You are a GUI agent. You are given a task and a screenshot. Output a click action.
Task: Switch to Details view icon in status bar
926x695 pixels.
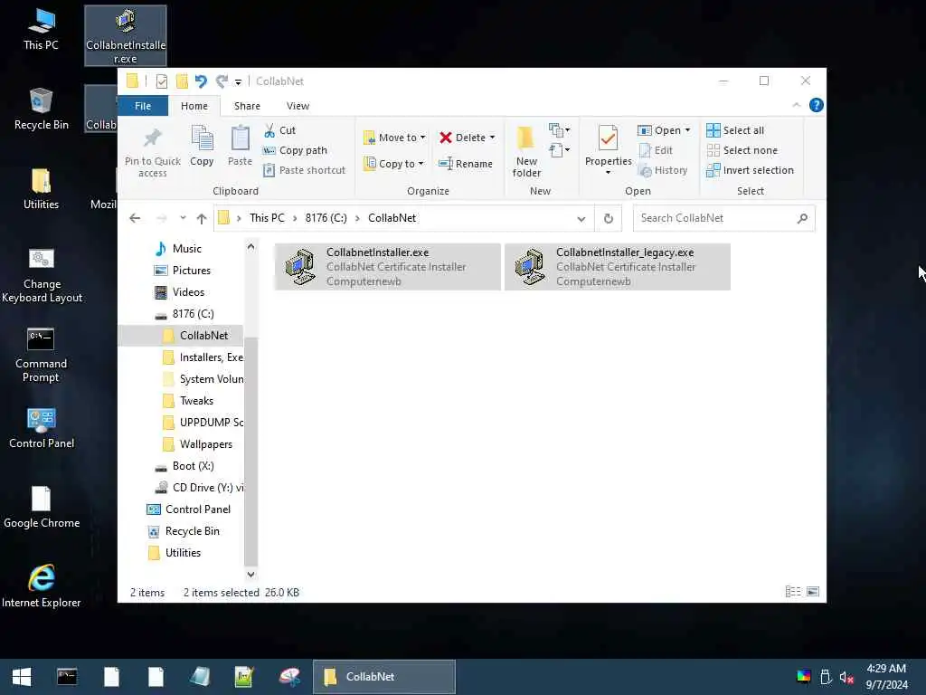coord(793,592)
